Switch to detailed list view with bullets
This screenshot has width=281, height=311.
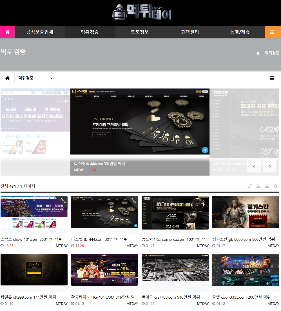point(267,186)
